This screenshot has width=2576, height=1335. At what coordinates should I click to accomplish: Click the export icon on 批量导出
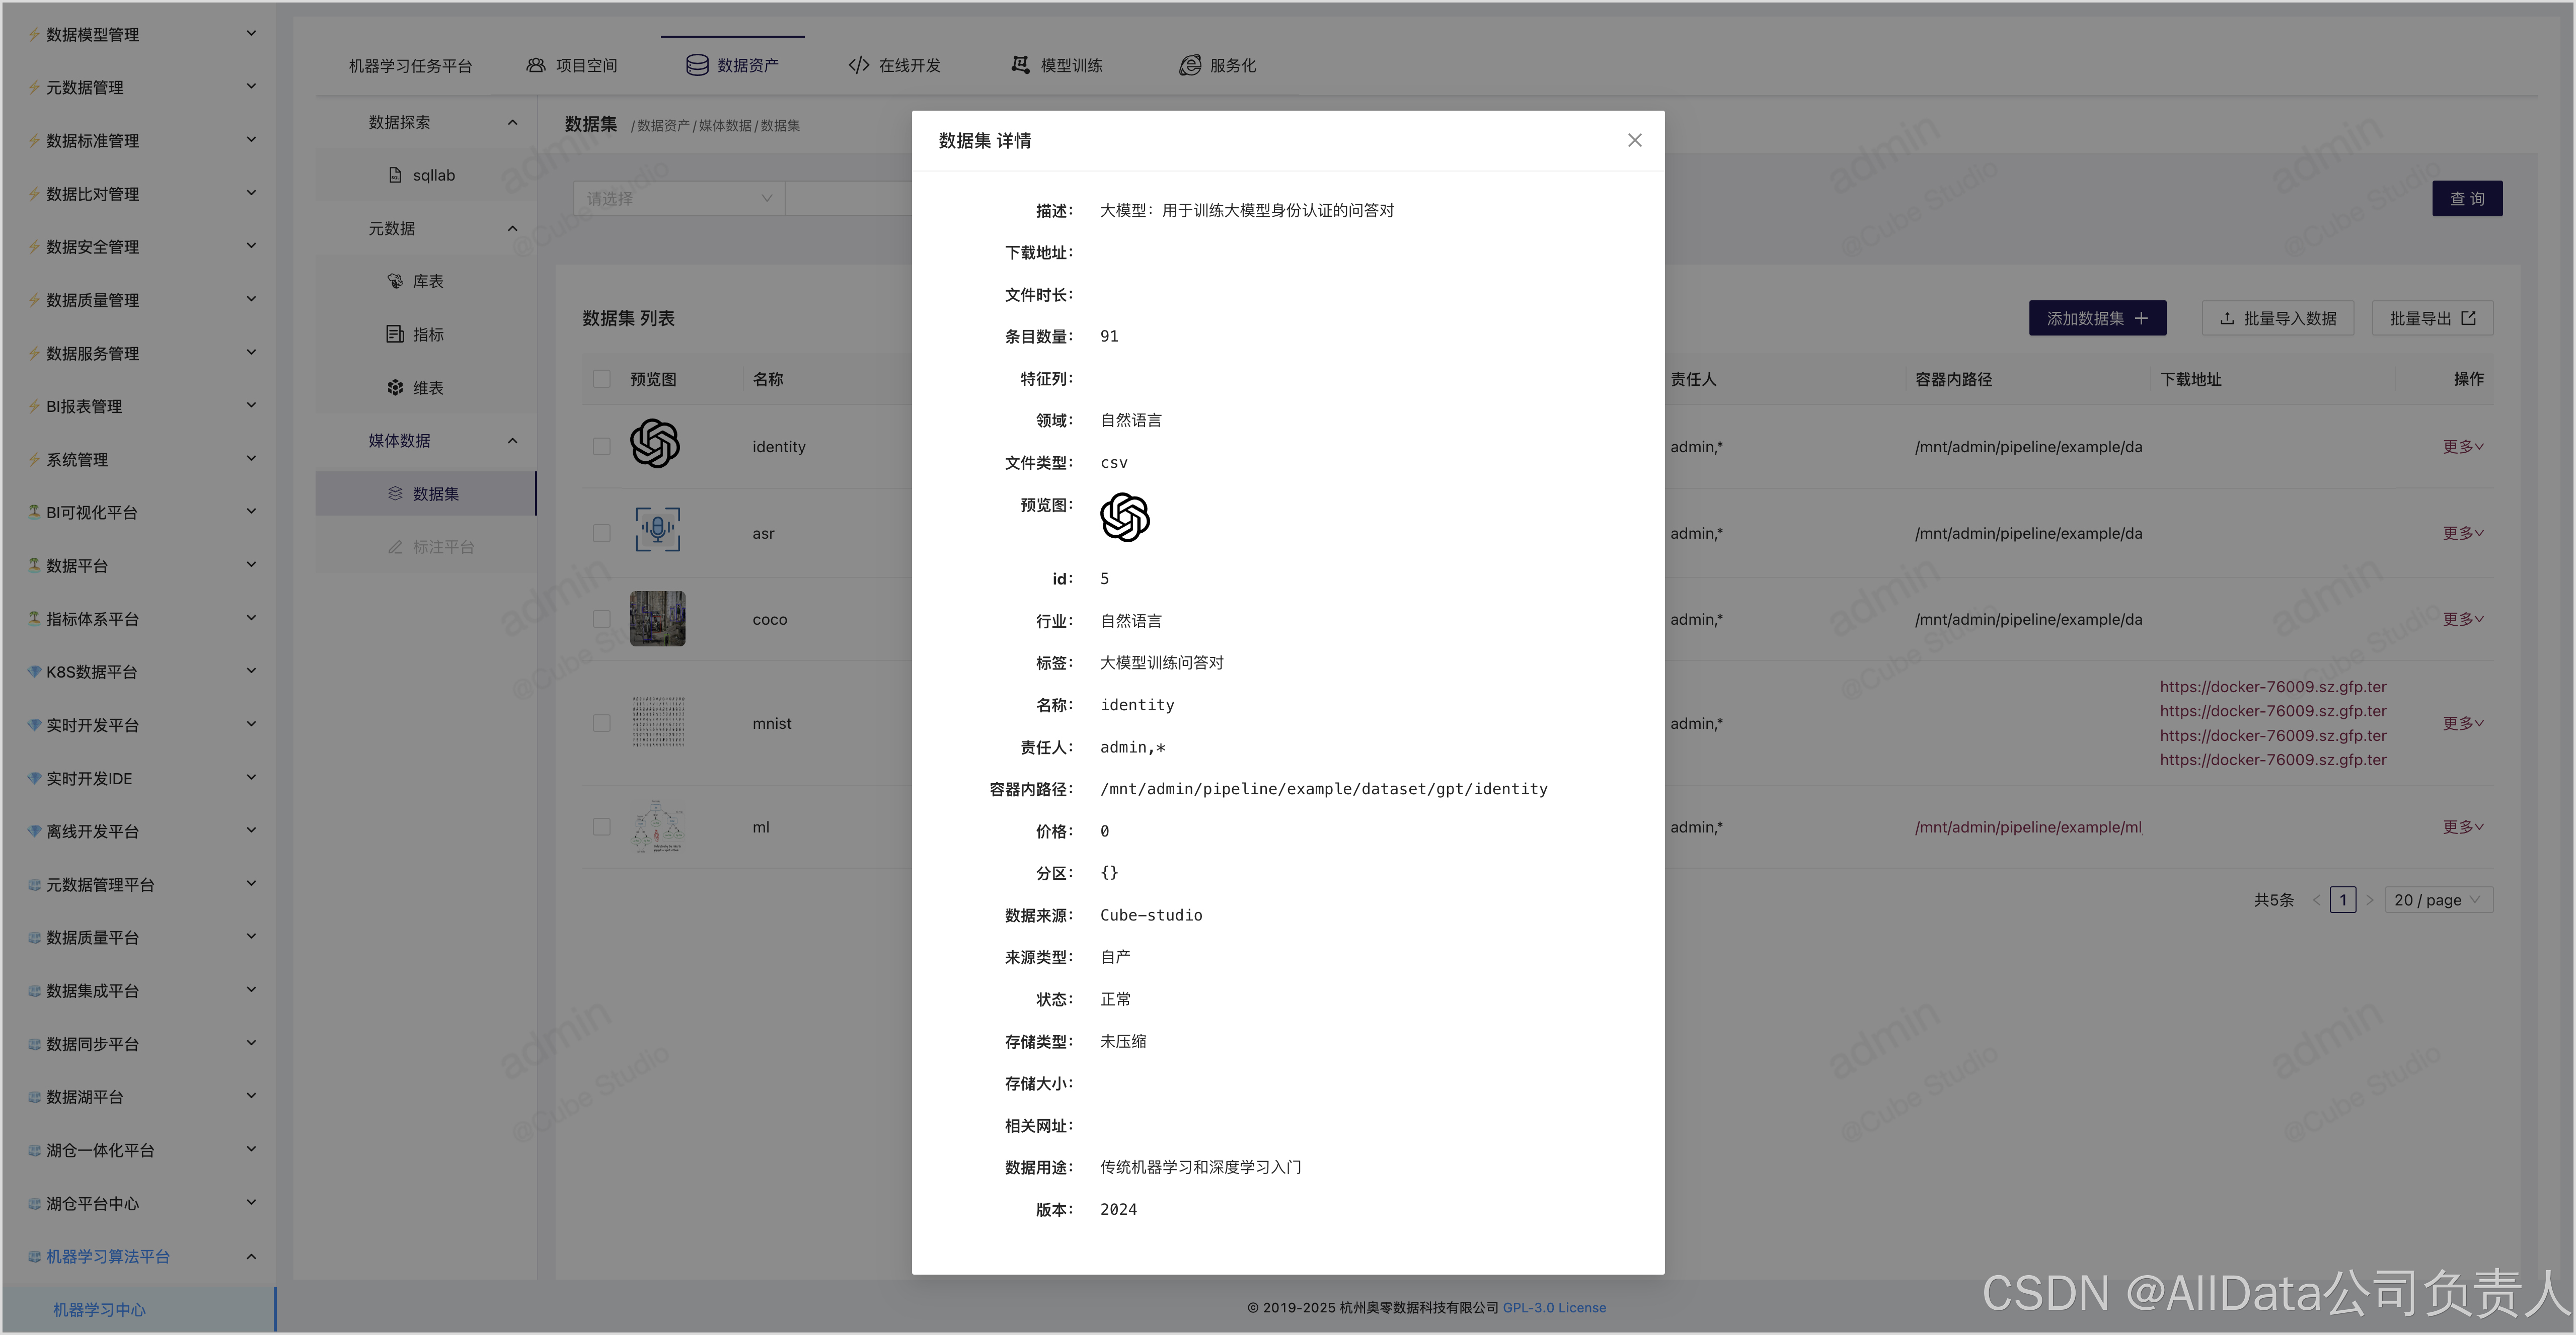(x=2468, y=318)
